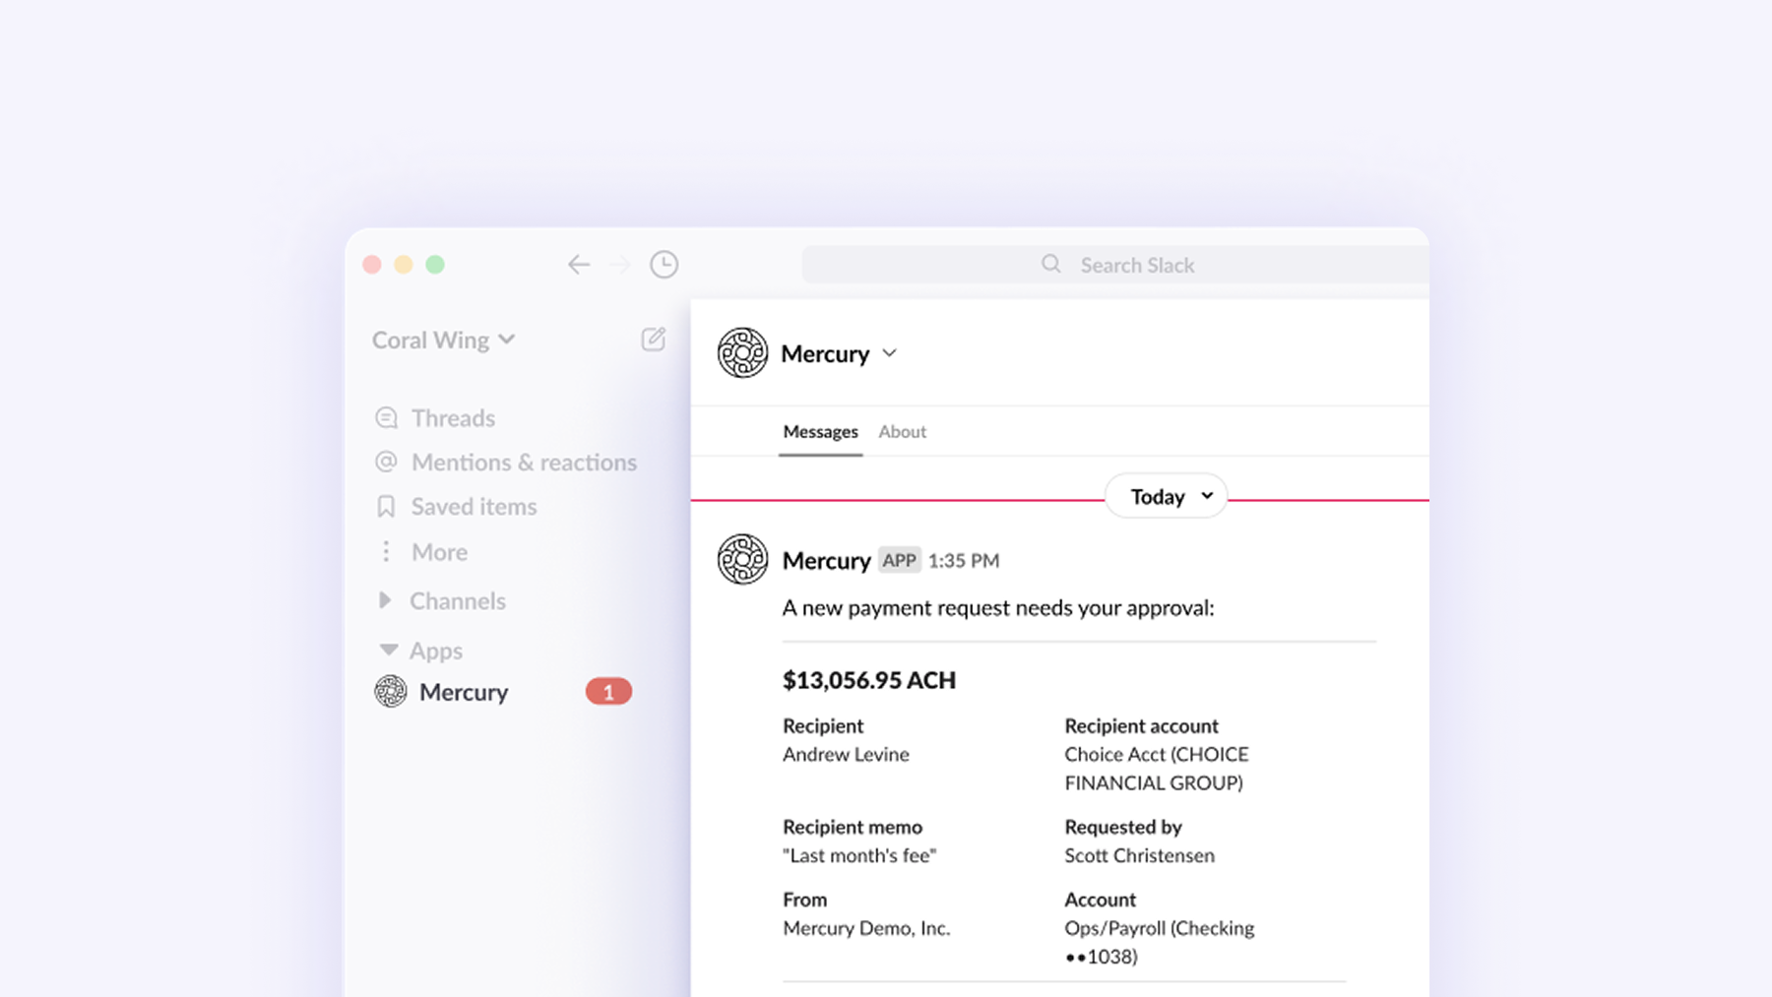Click the search magnifier icon

(1051, 264)
